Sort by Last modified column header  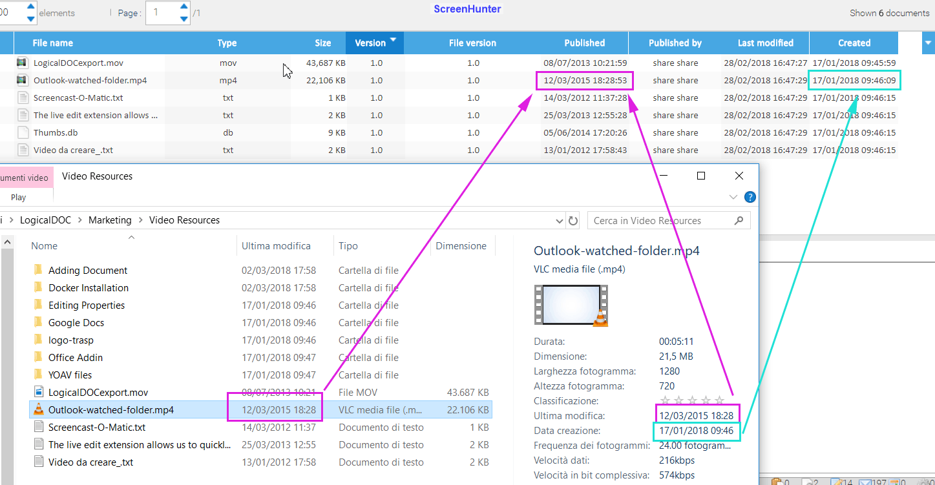click(x=766, y=43)
